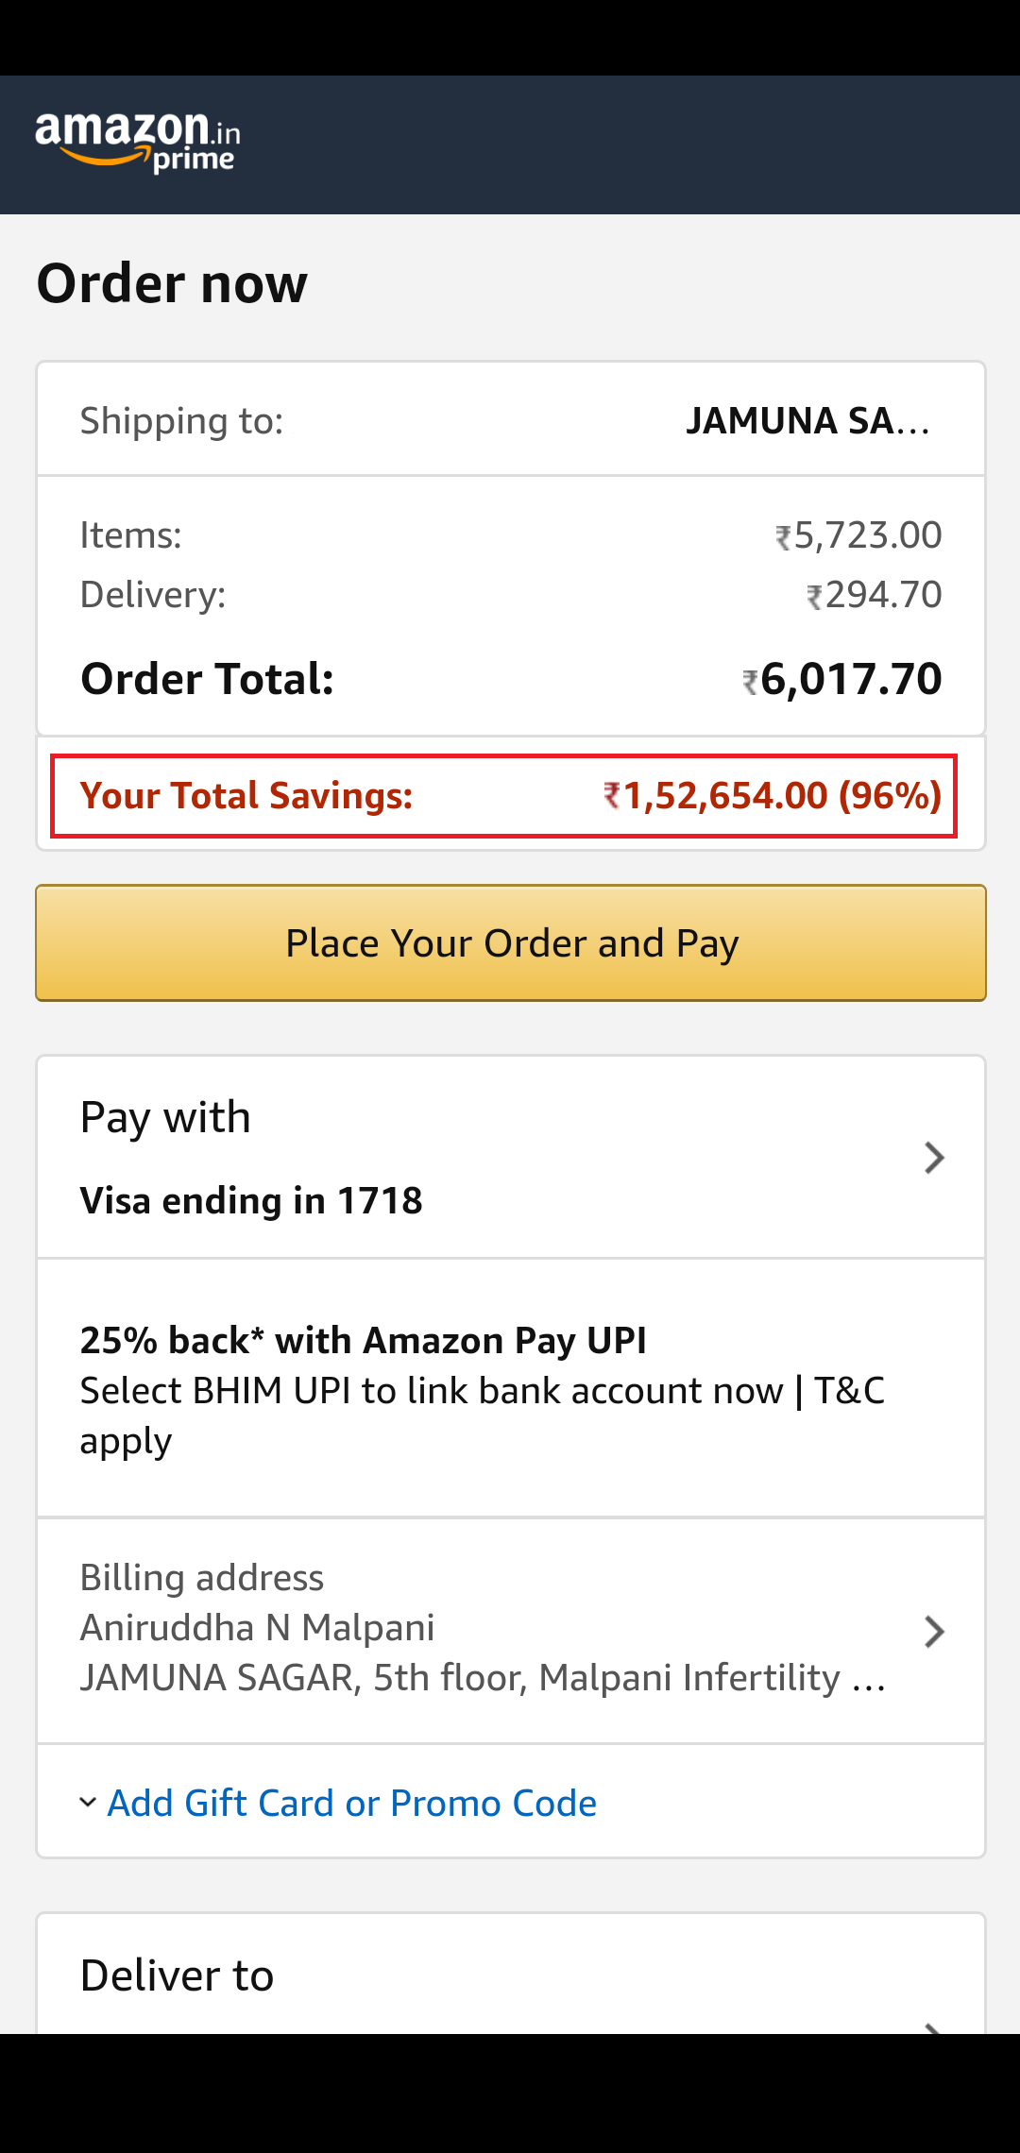Tap the Pay with heading

point(165,1118)
